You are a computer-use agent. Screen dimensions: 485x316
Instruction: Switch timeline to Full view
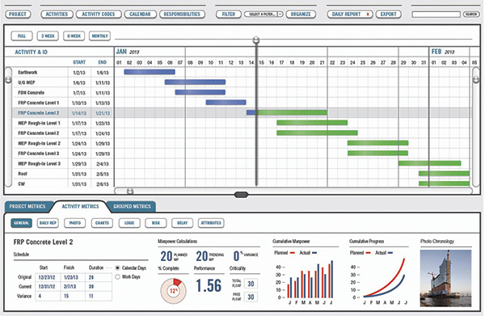point(22,36)
